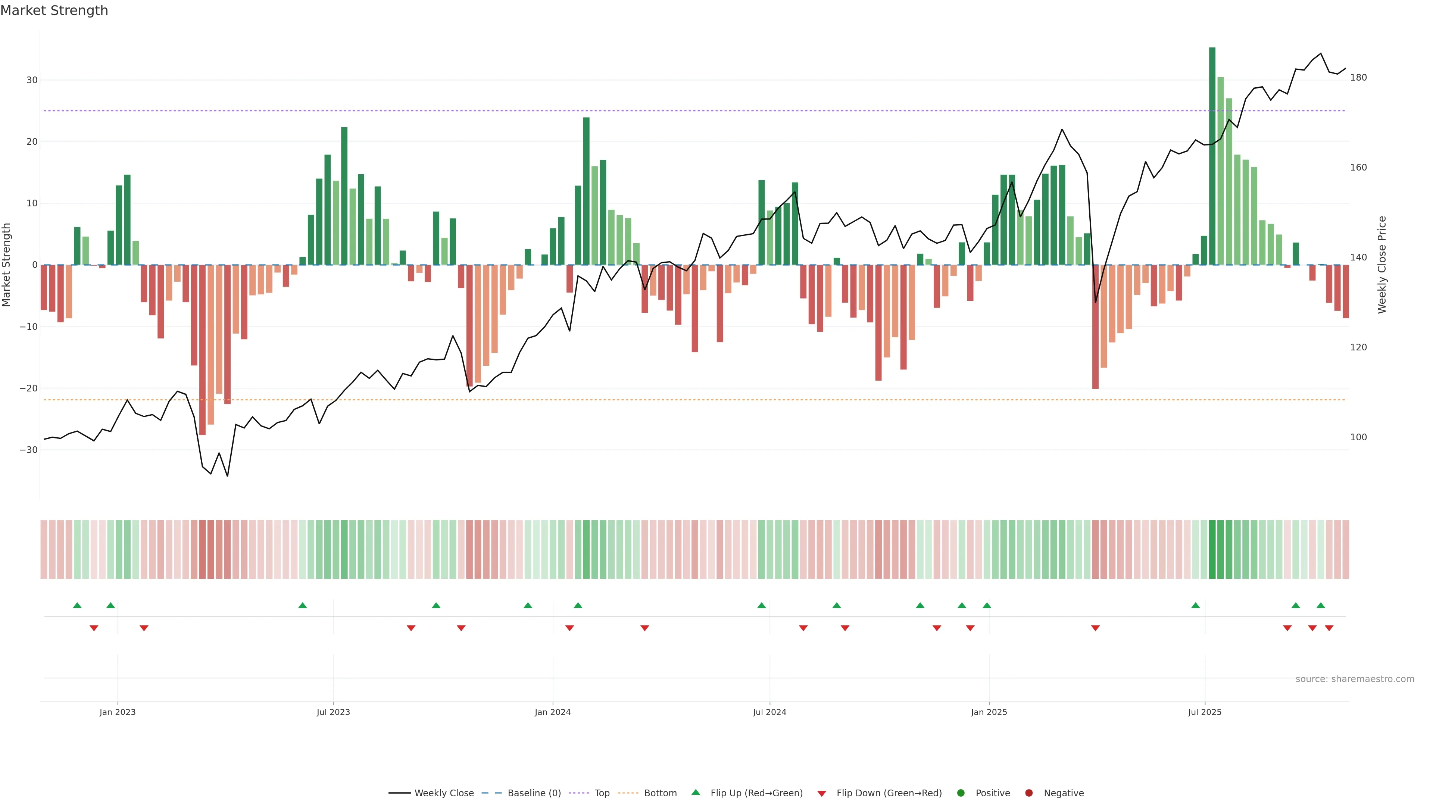Click the Flip Down red triangle legend icon

coord(822,793)
